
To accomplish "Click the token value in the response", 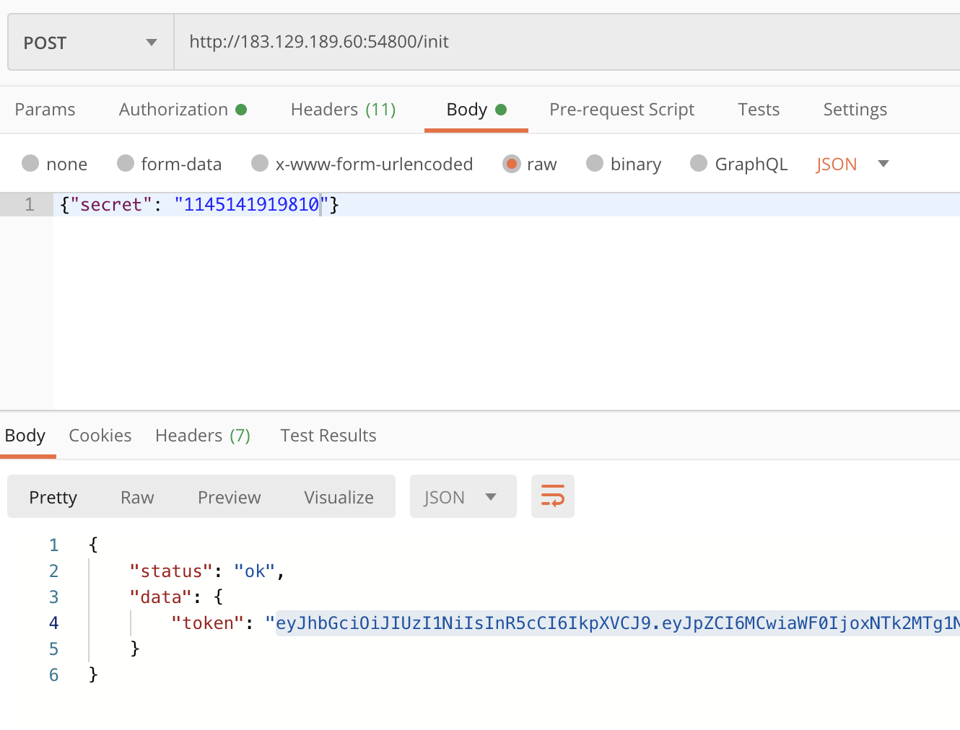I will (618, 623).
